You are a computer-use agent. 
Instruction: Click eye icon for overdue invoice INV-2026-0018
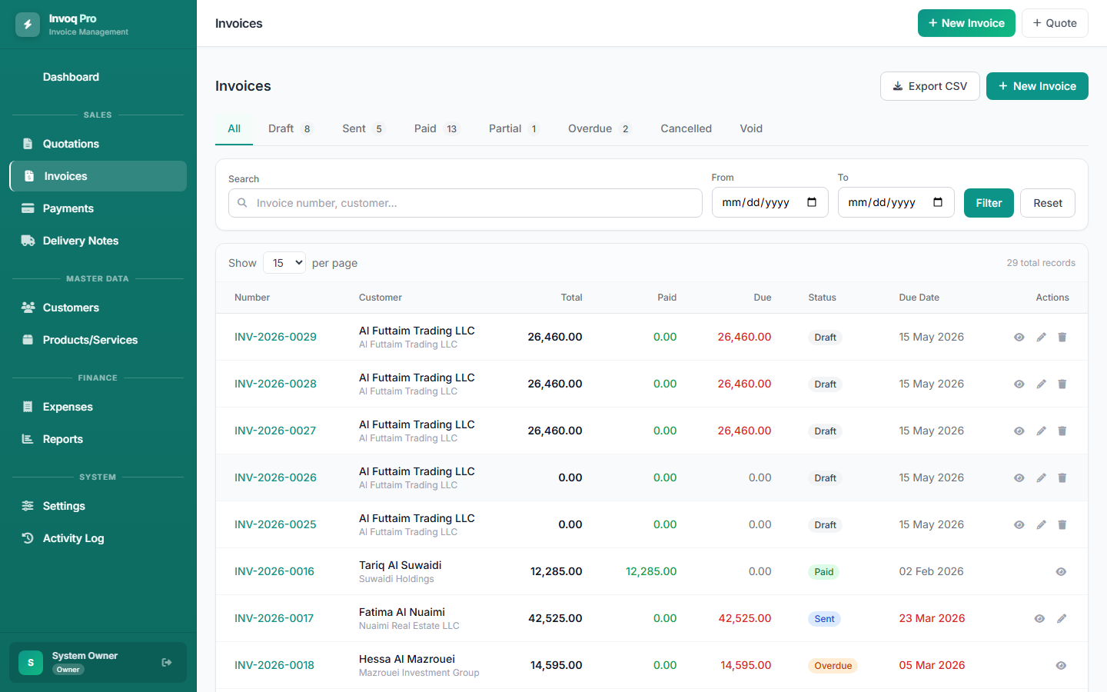(1061, 666)
